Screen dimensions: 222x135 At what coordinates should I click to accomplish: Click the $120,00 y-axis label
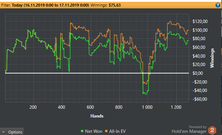200,22
